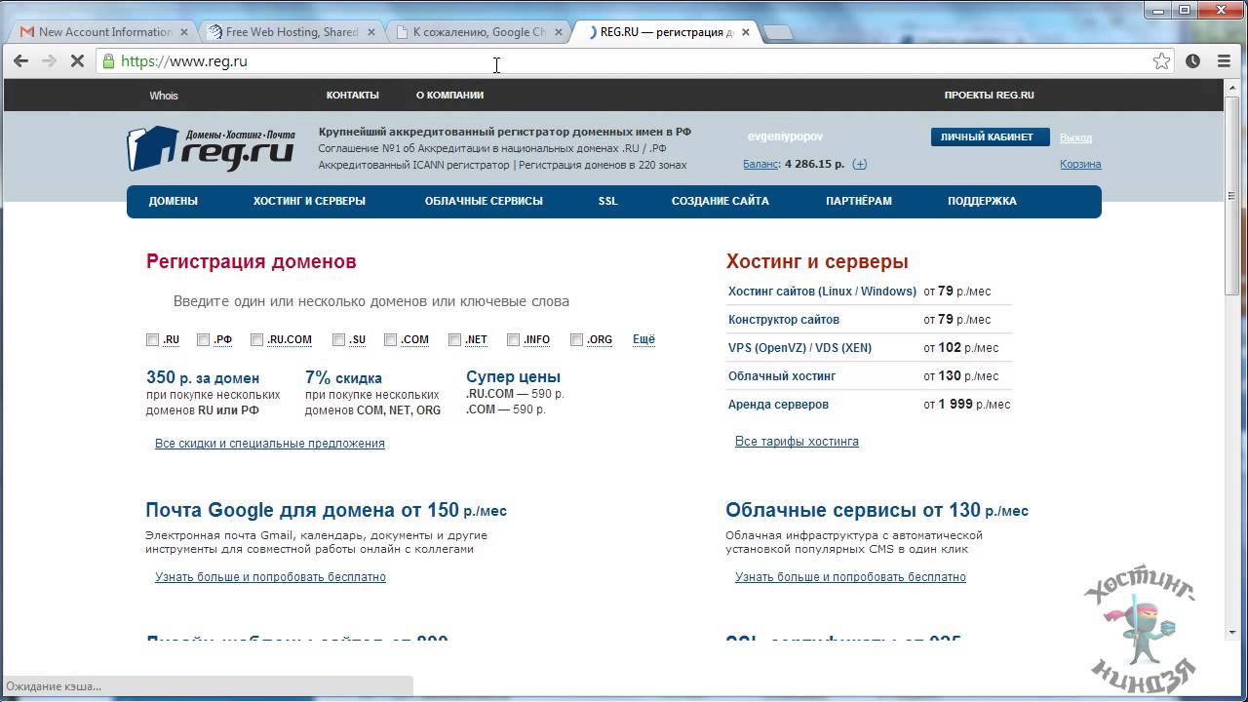Screen dimensions: 1248x702
Task: Click the reg.ru logo
Action: (212, 149)
